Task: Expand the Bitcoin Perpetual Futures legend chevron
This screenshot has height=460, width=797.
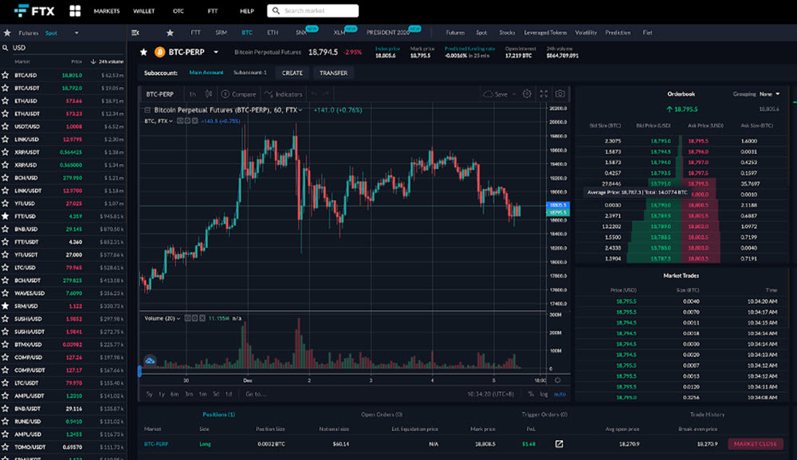Action: 300,110
